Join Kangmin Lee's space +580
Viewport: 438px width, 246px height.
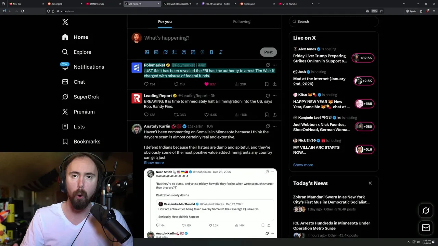pos(364,127)
